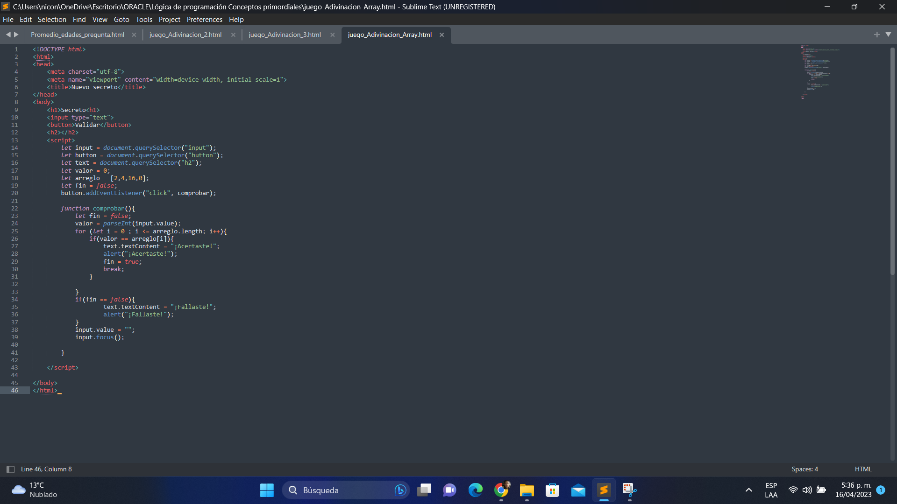Open the Goto menu
The width and height of the screenshot is (897, 504).
point(121,20)
